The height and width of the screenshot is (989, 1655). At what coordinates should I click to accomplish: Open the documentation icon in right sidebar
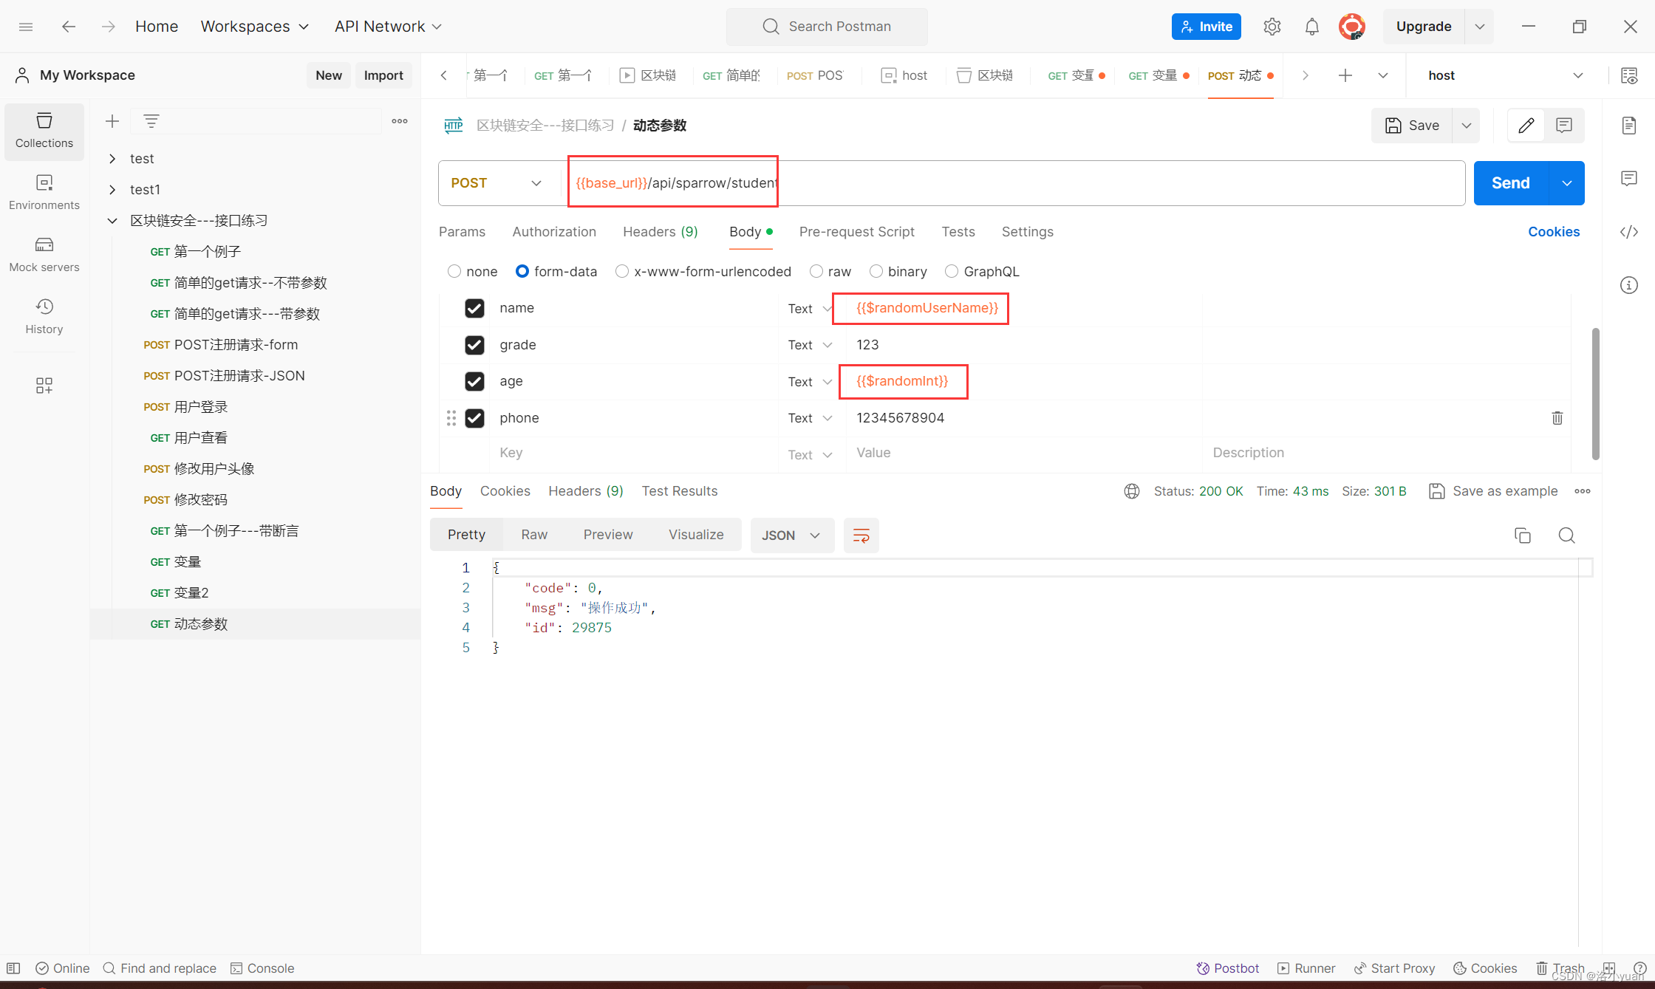click(1628, 126)
